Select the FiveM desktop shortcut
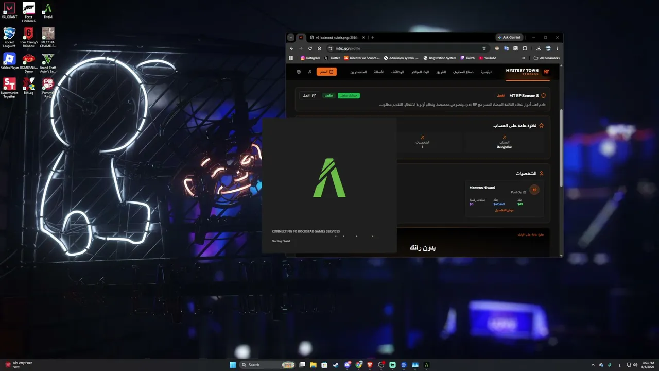 click(48, 11)
